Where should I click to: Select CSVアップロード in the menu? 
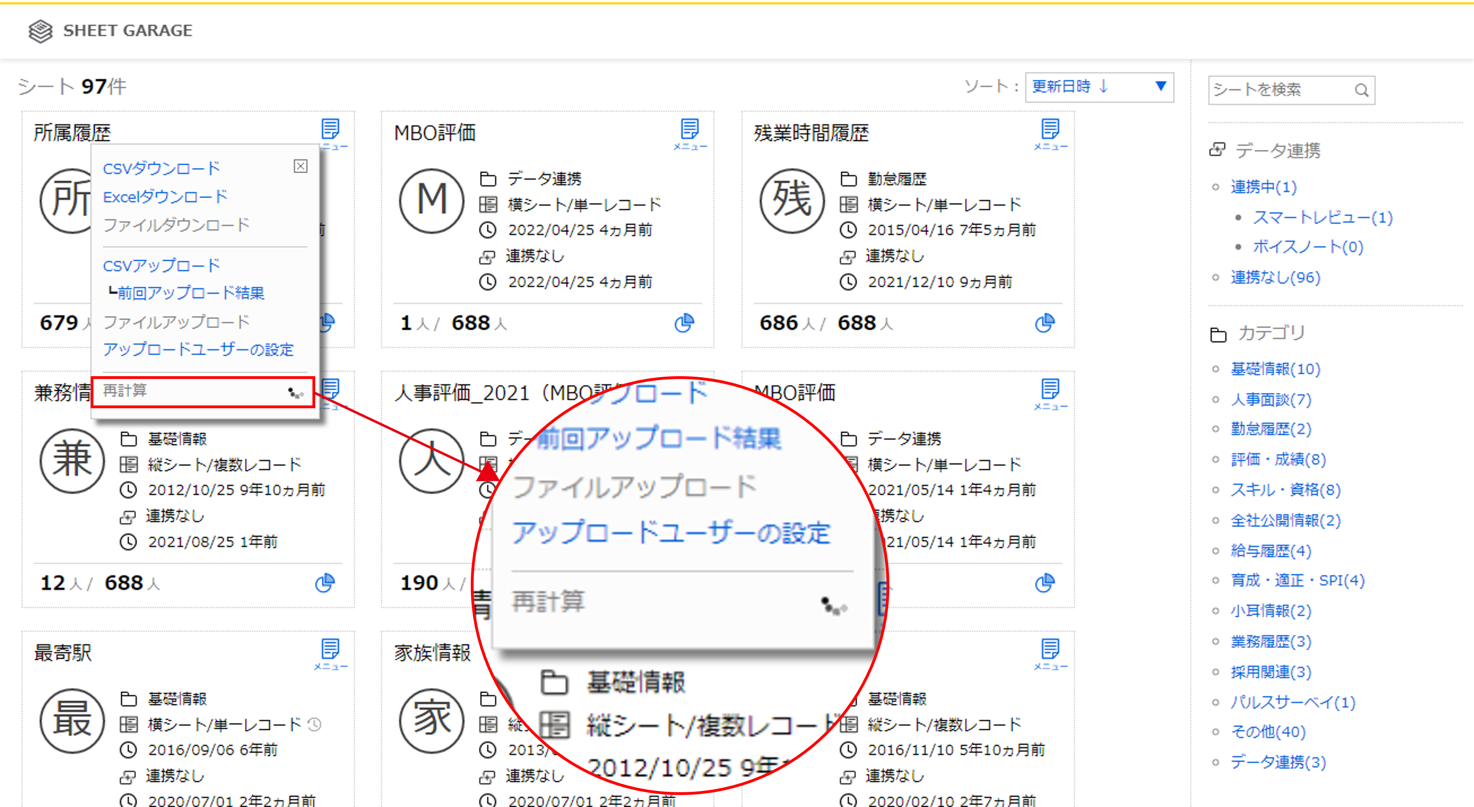pos(162,266)
